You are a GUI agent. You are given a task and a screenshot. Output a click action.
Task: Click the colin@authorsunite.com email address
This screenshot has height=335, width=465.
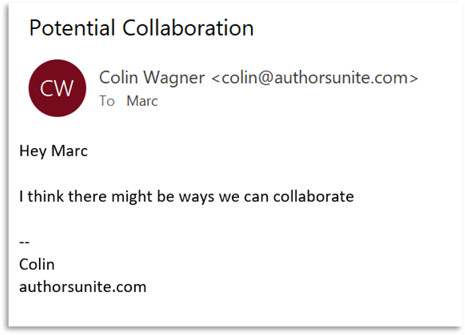[x=314, y=77]
